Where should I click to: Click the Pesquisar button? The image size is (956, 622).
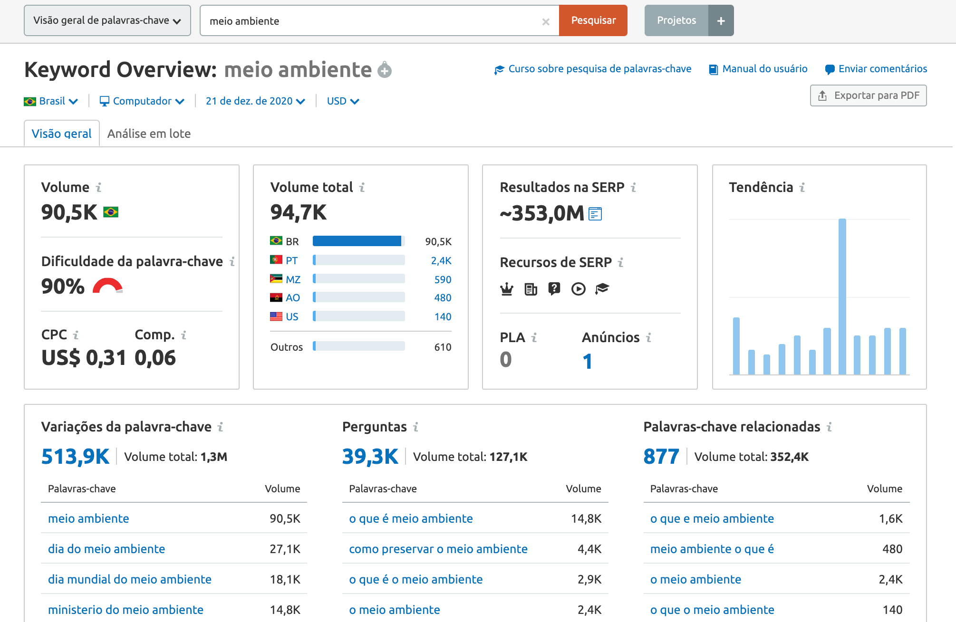[593, 20]
